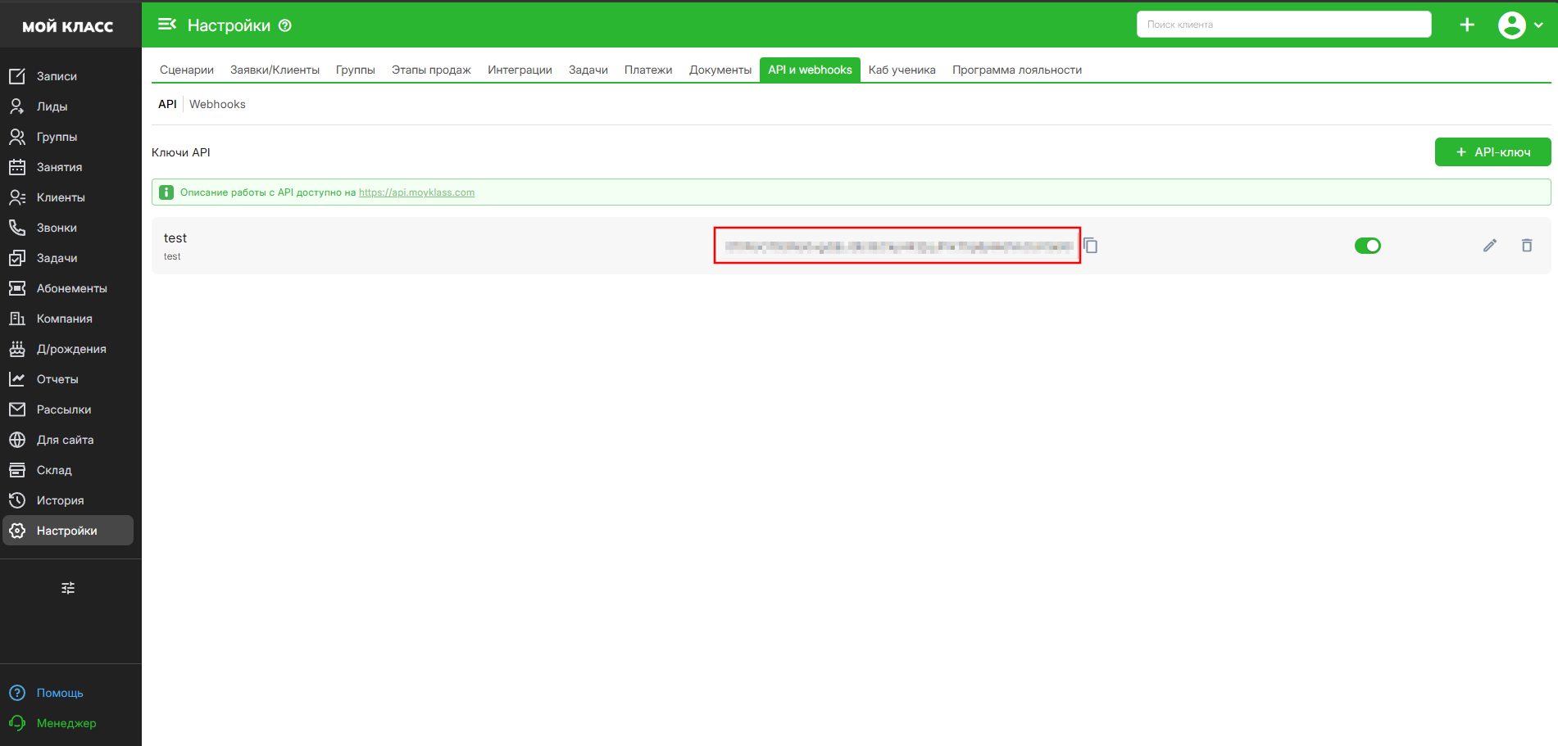
Task: Open Группы in the left sidebar
Action: point(67,137)
